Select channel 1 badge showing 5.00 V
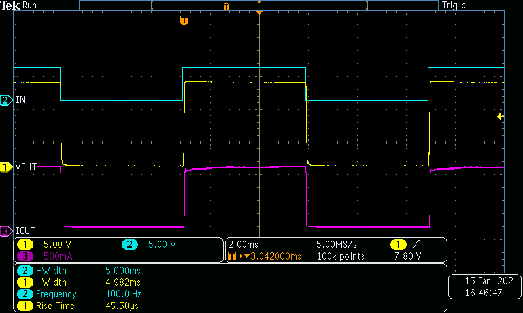Viewport: 523px width, 313px height. (25, 245)
